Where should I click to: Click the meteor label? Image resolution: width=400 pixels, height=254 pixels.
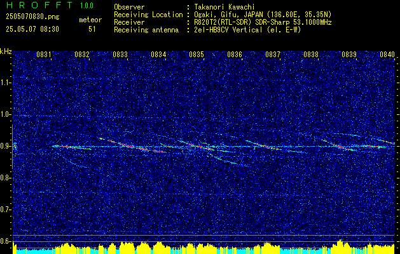pos(90,20)
